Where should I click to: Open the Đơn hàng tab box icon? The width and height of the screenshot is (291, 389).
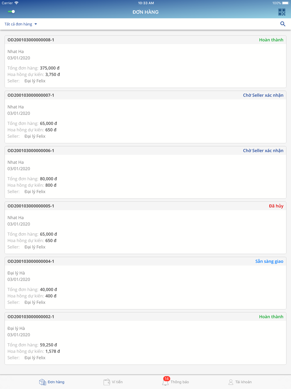(x=42, y=382)
